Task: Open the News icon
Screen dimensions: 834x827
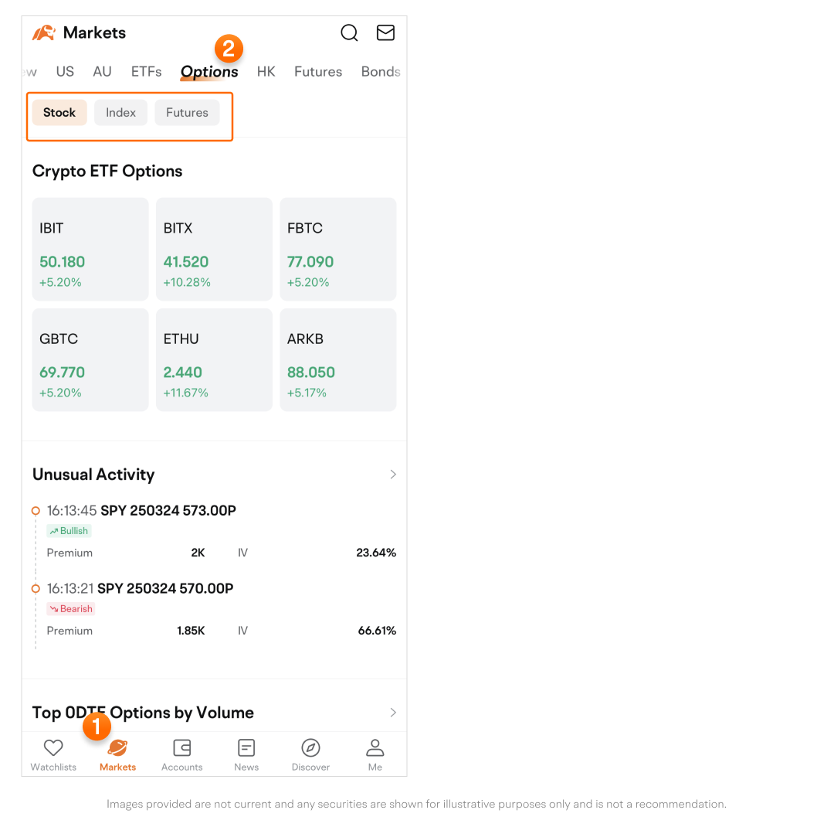Action: click(x=246, y=748)
